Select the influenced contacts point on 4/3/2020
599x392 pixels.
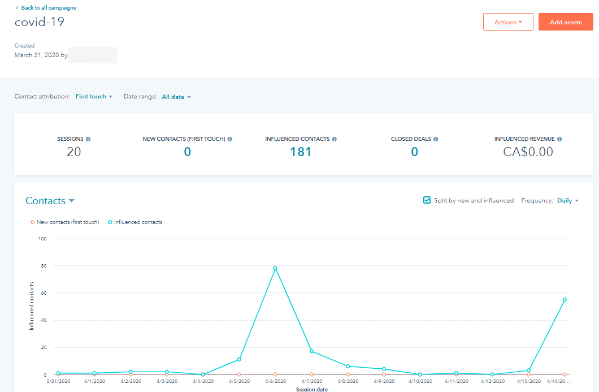[167, 372]
